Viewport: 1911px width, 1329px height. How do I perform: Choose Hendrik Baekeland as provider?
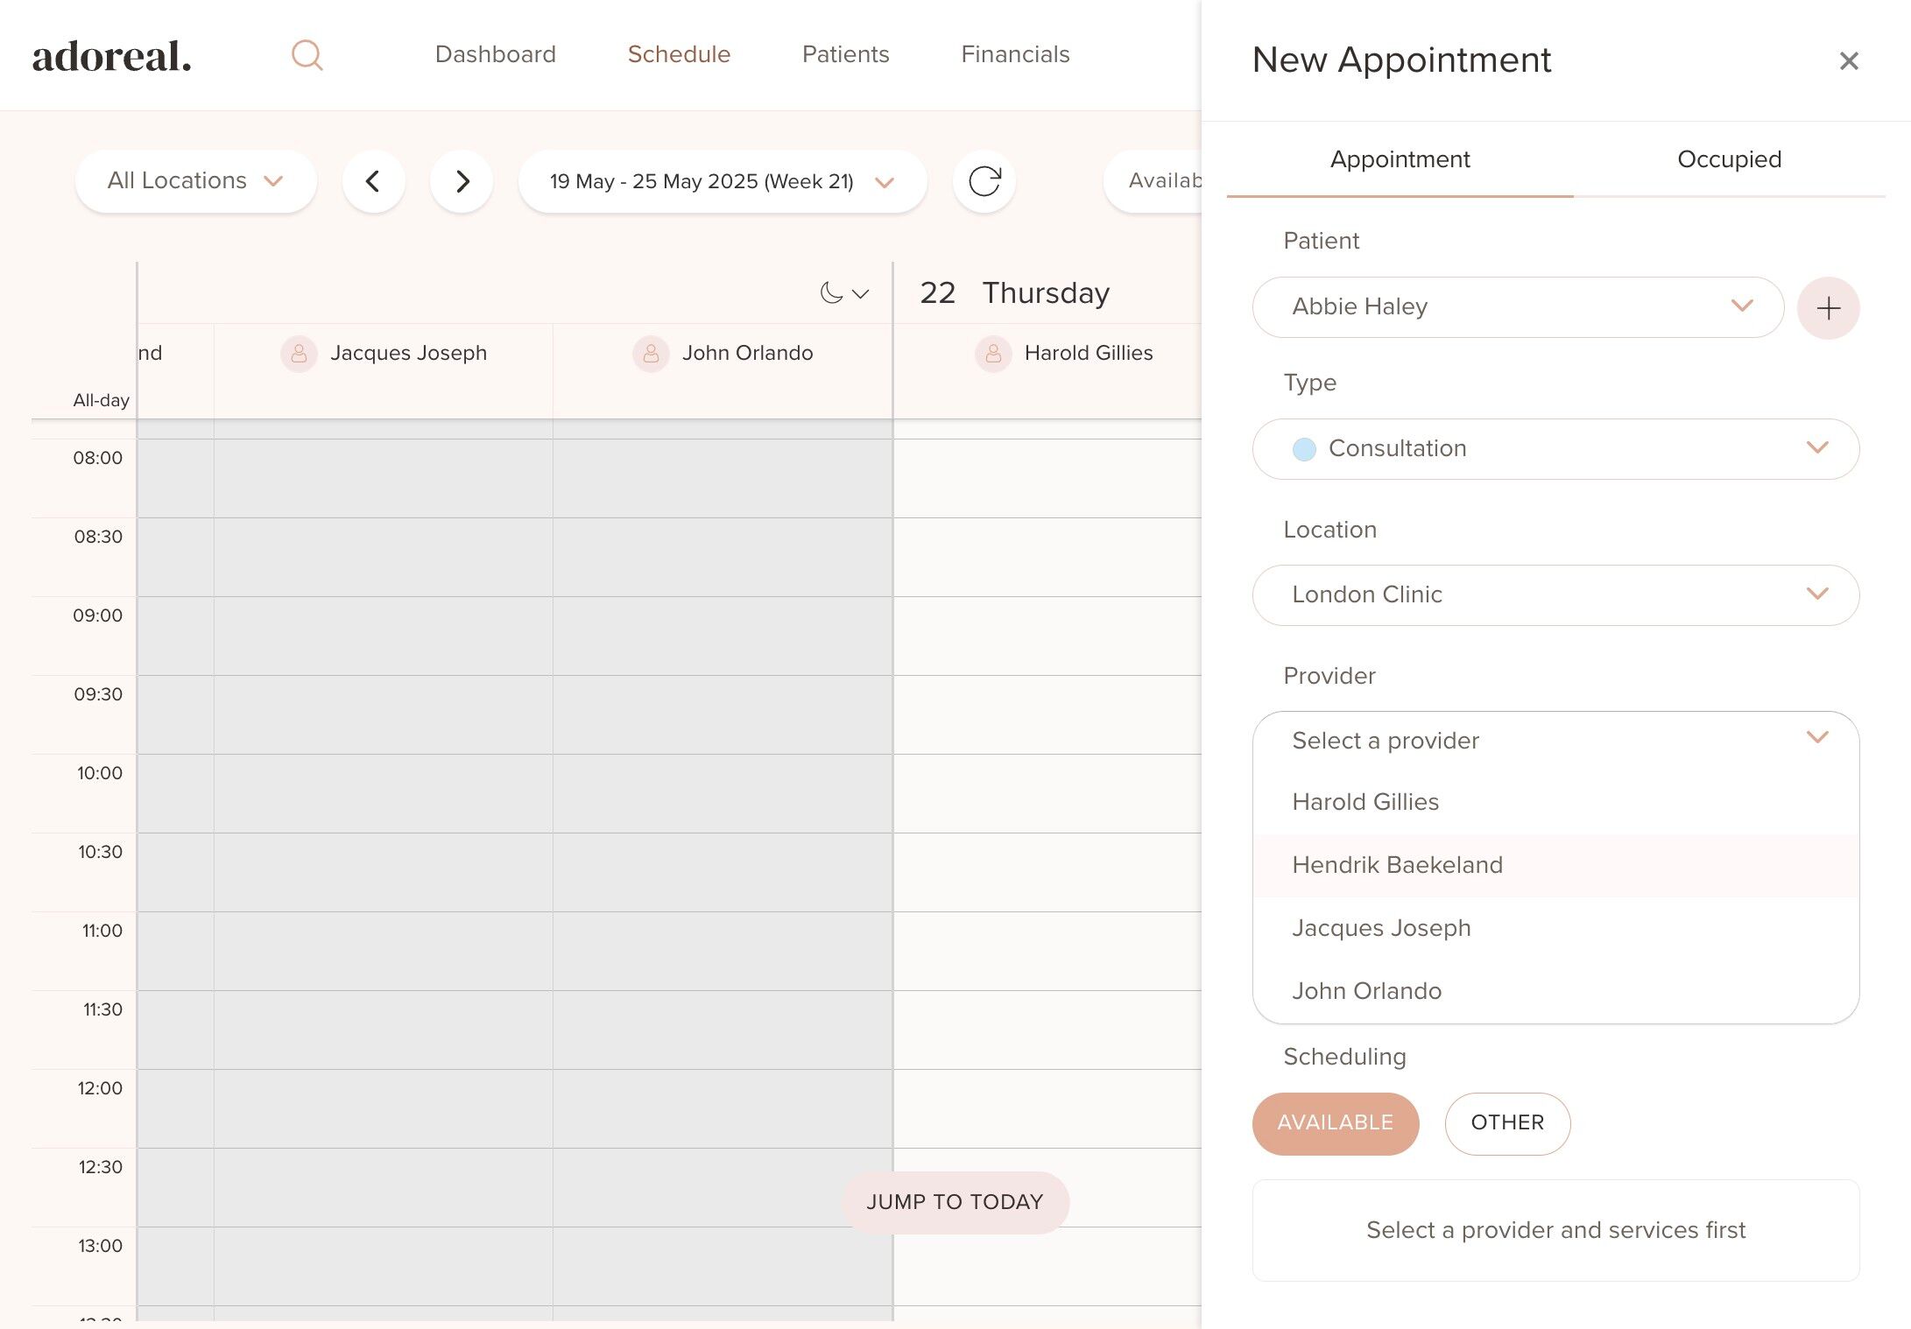pyautogui.click(x=1397, y=865)
